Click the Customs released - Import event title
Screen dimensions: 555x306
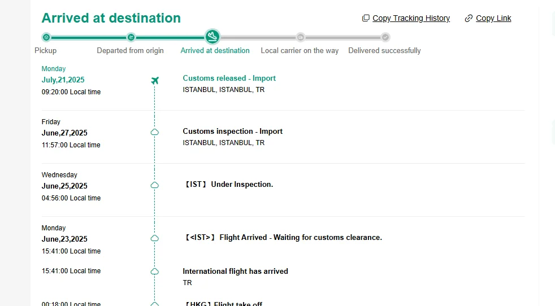pos(229,78)
